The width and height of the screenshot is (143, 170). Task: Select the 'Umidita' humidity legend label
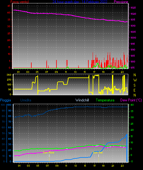(x=26, y=100)
